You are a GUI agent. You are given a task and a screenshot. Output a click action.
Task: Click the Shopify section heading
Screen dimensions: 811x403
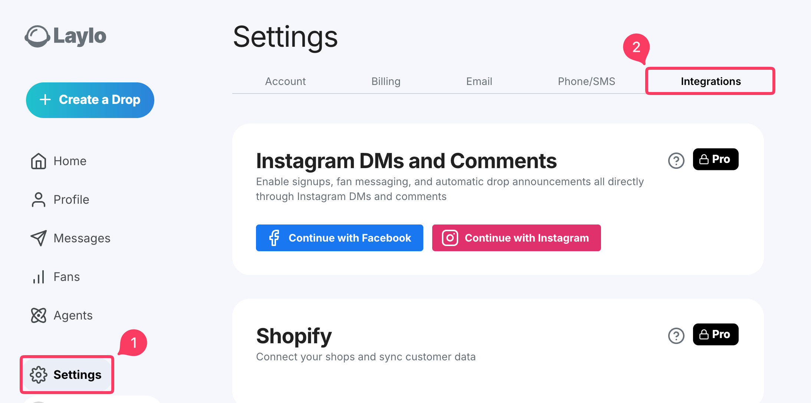294,336
